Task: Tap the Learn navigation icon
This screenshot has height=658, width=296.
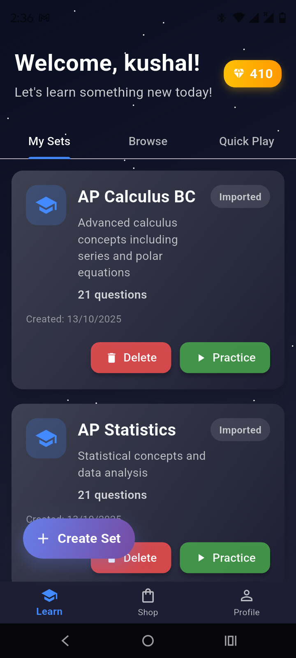Action: click(x=49, y=596)
